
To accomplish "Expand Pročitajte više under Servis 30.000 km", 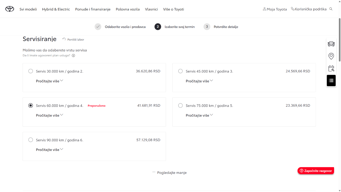I will 49,81.
